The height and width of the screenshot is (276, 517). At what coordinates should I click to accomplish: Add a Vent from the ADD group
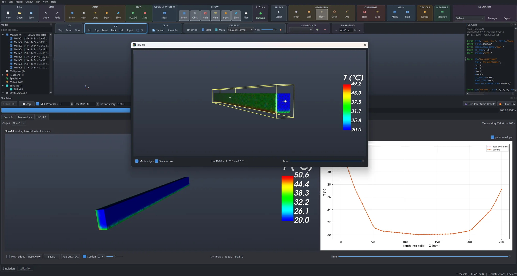point(95,15)
